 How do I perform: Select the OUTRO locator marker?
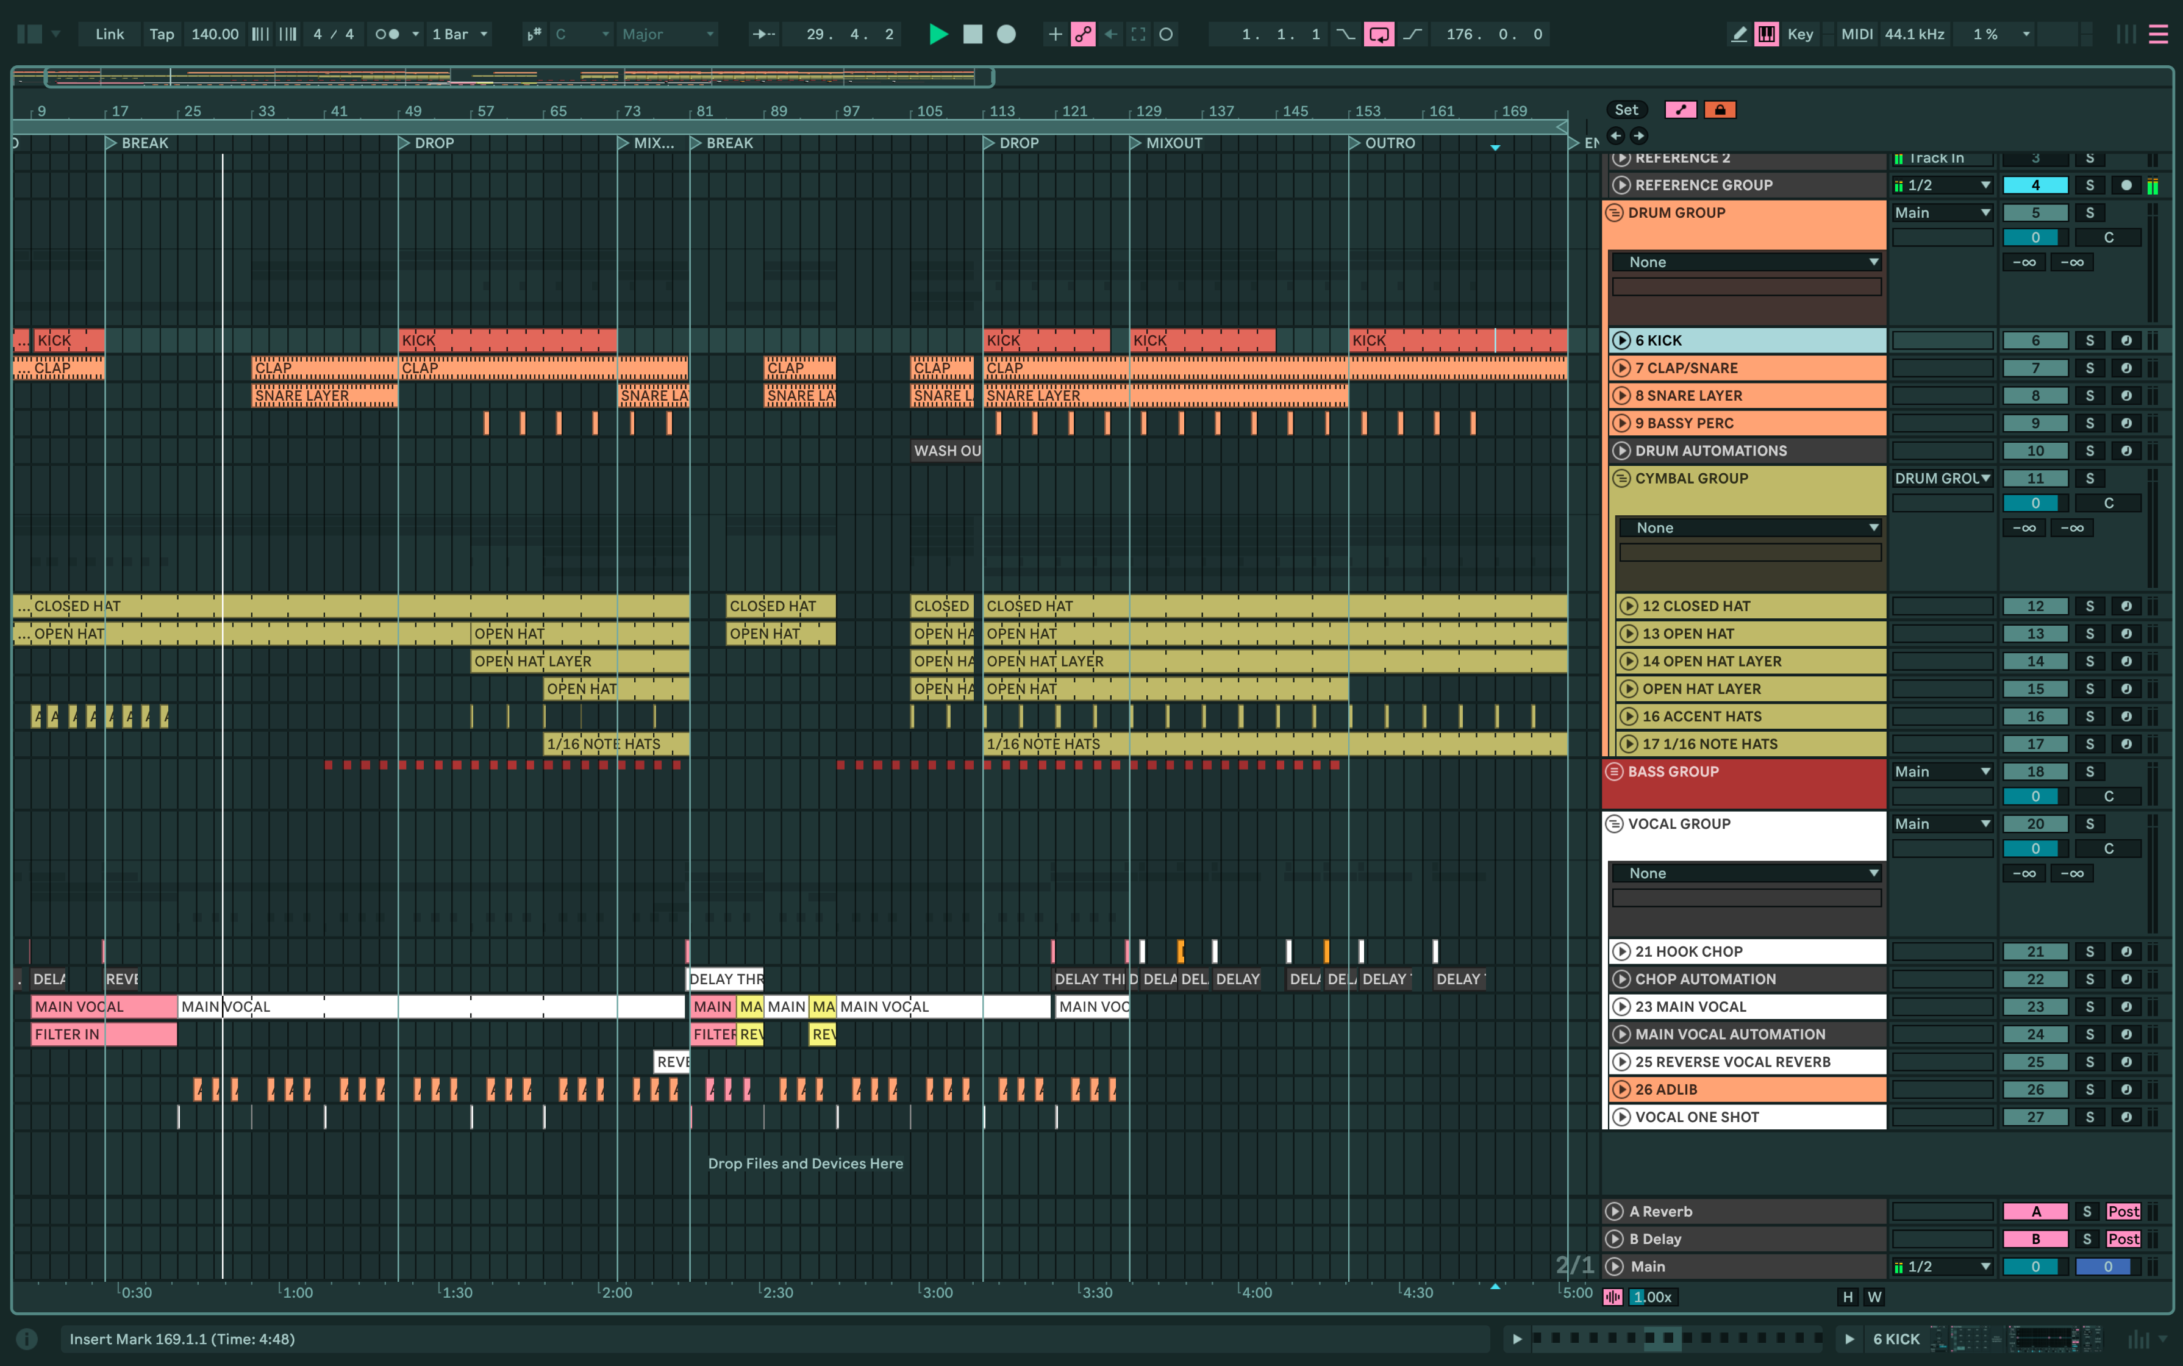pyautogui.click(x=1355, y=143)
